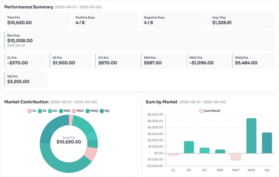Image resolution: width=279 pixels, height=177 pixels.
Task: Click the pink MGC donut chart segment
Action: [x=90, y=154]
